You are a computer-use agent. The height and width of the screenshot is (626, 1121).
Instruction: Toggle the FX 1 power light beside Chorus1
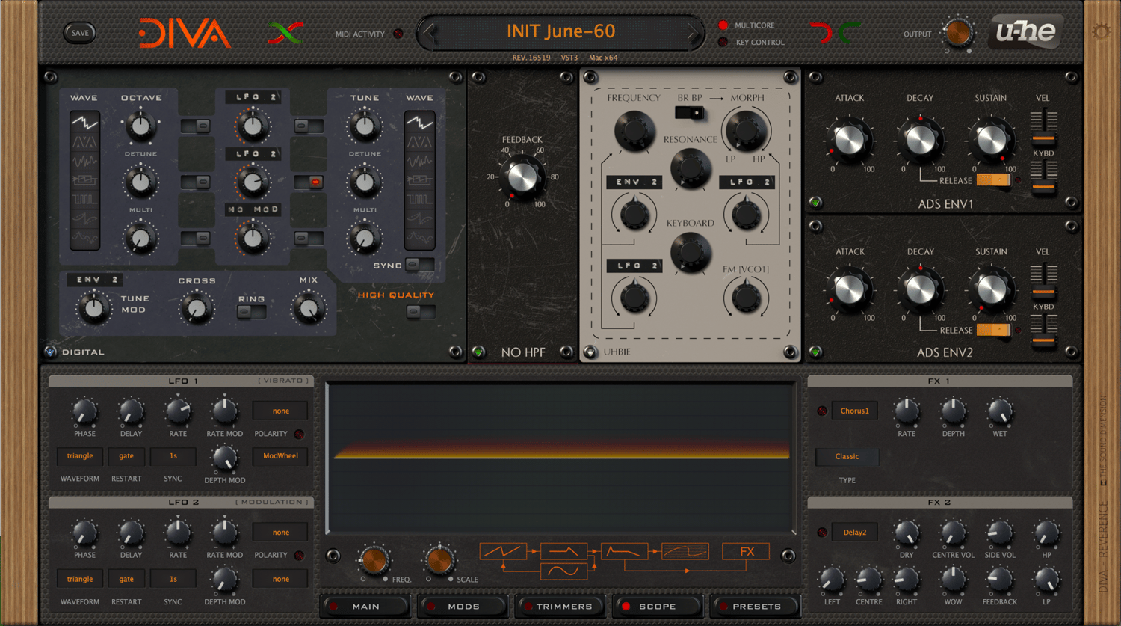tap(822, 411)
